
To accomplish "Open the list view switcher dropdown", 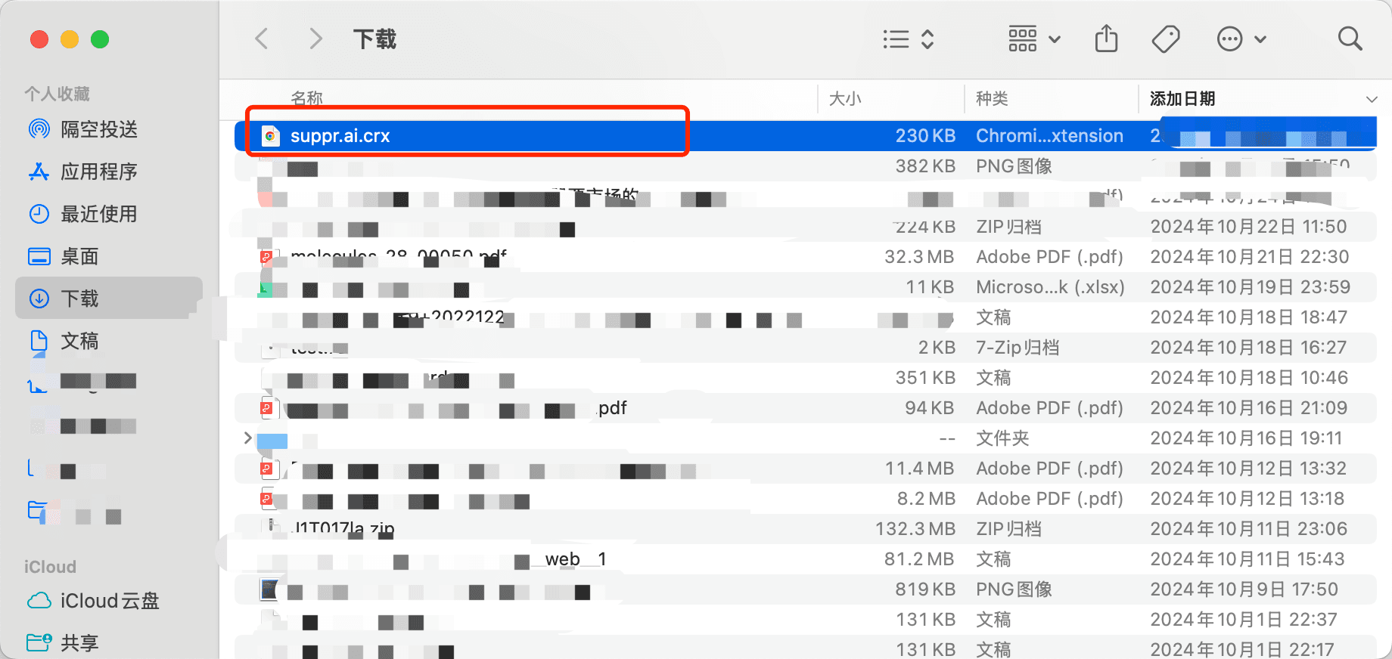I will [x=909, y=39].
